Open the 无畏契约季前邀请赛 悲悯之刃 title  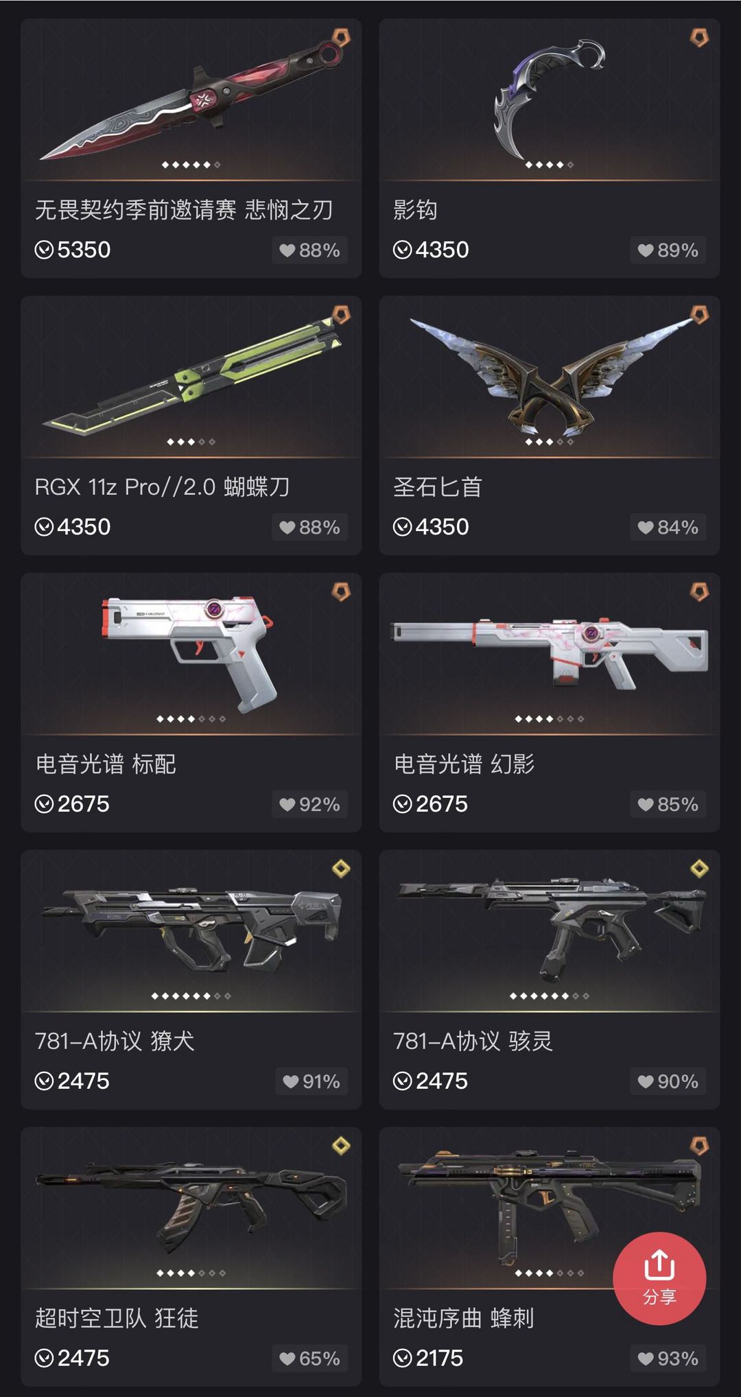(x=184, y=210)
